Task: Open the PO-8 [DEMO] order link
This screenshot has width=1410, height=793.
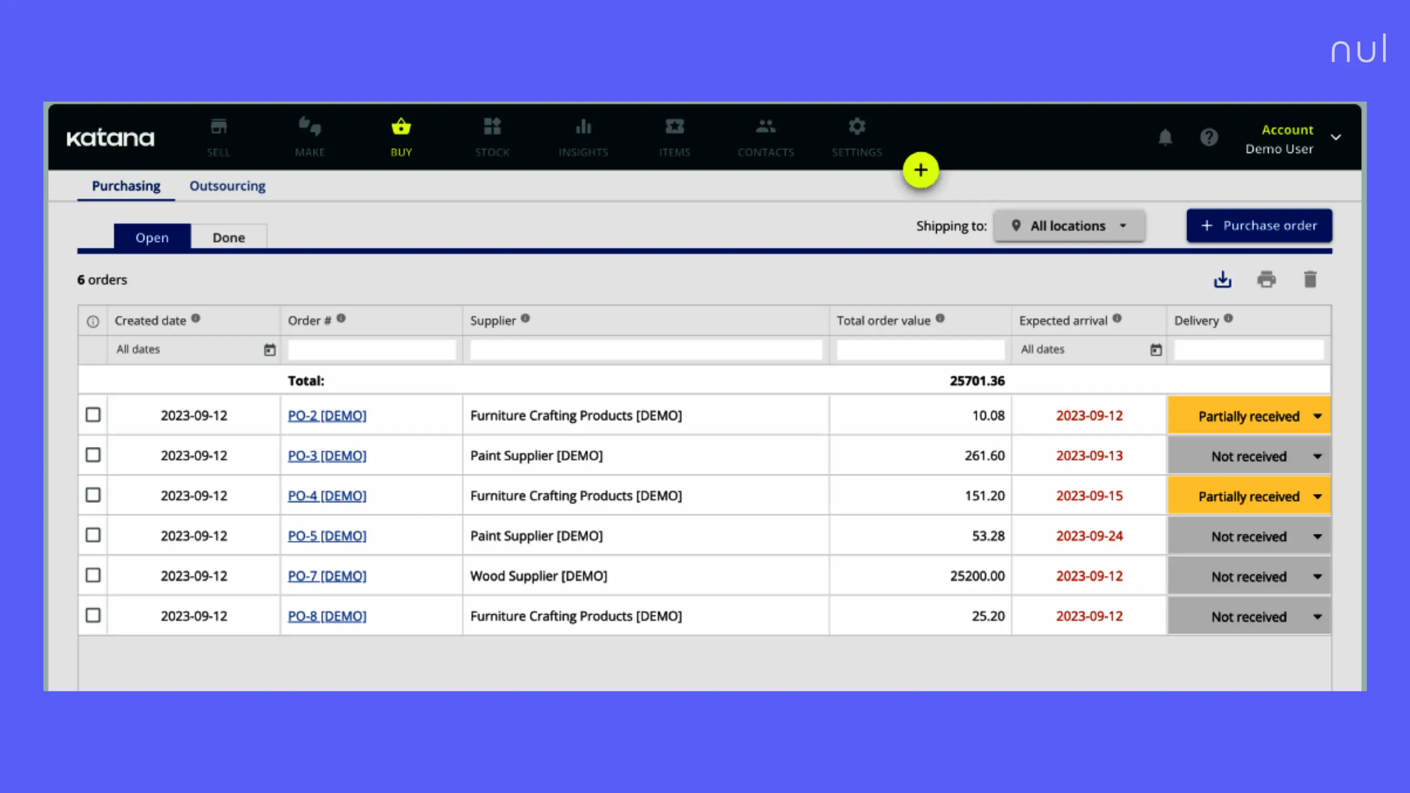Action: tap(327, 616)
